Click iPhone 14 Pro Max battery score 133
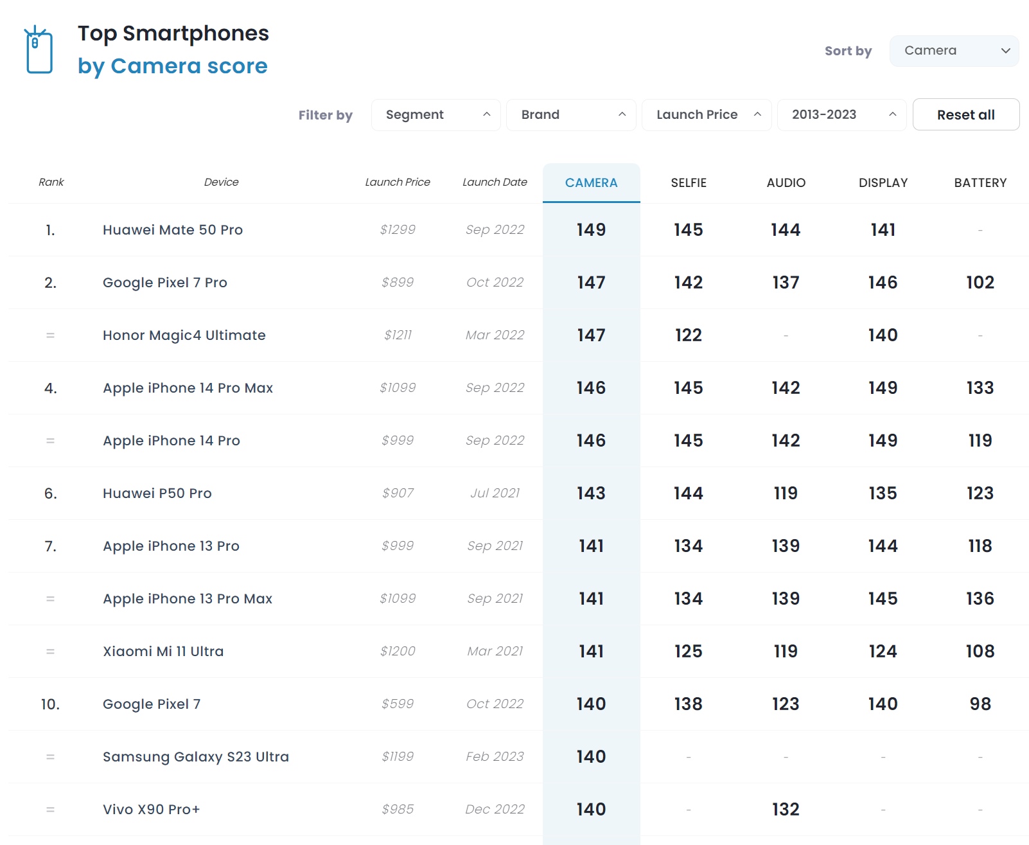The height and width of the screenshot is (845, 1029). [x=980, y=388]
